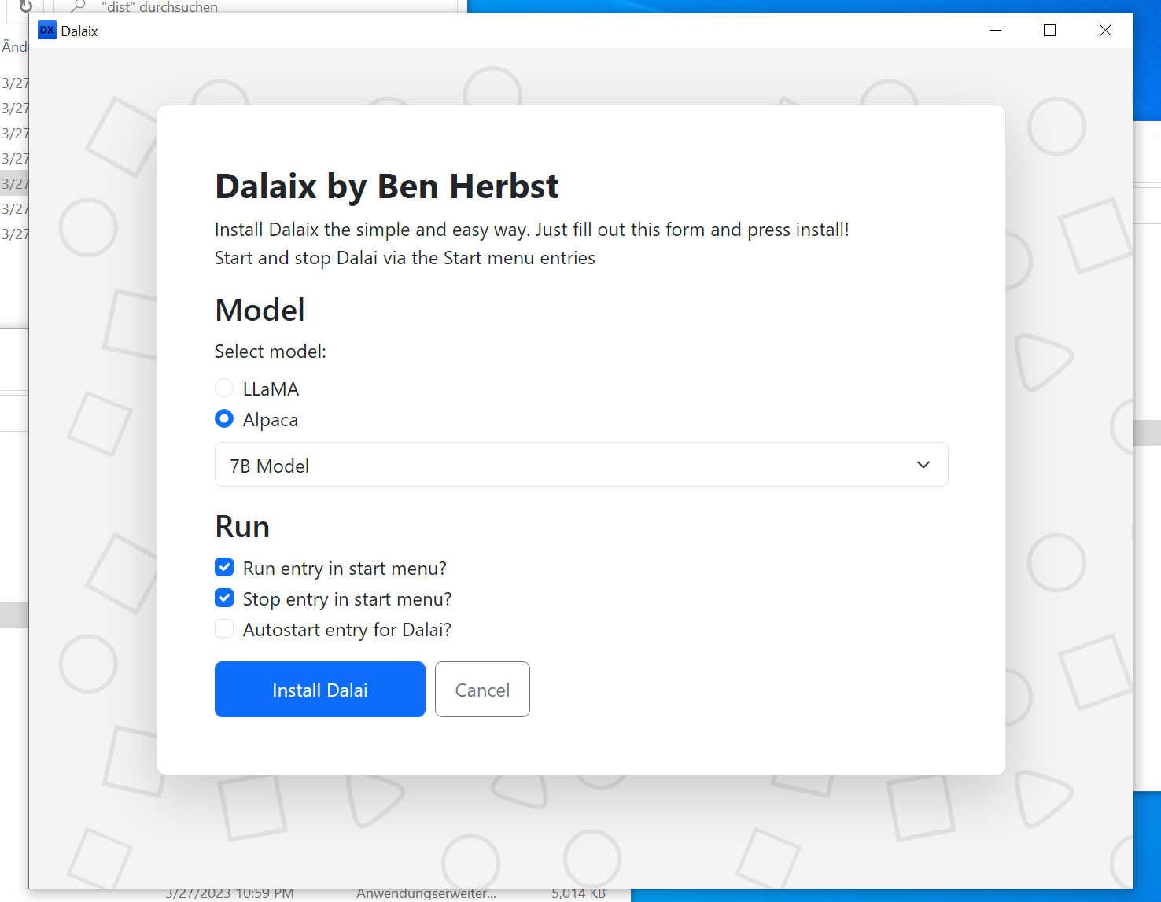Click the Dalaix app icon in title bar
Image resolution: width=1161 pixels, height=902 pixels.
(x=47, y=31)
